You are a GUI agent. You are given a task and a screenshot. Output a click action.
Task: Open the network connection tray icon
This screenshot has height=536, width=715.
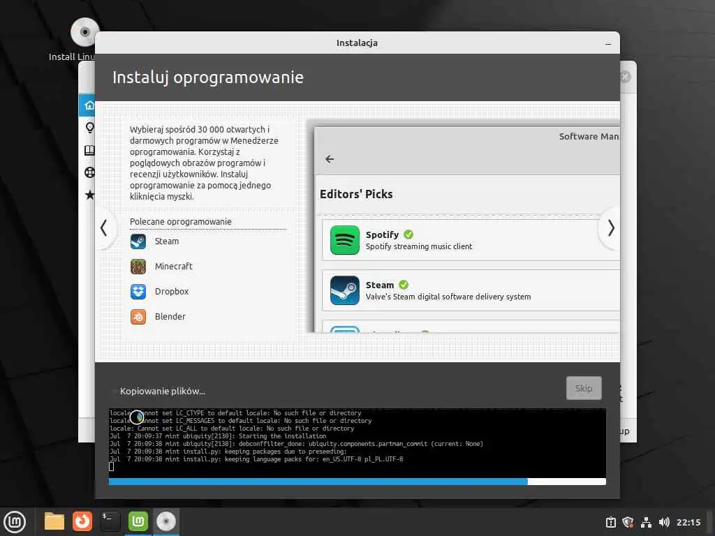[646, 522]
